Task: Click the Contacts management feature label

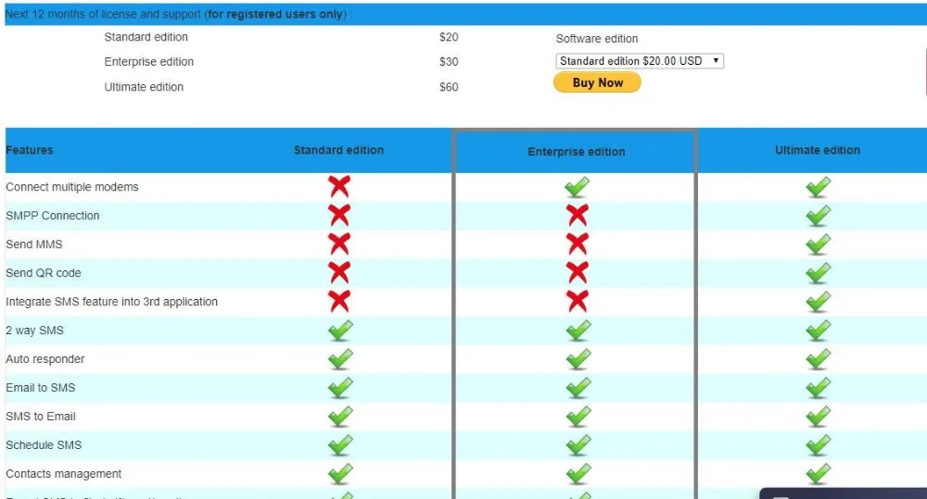Action: [x=64, y=474]
